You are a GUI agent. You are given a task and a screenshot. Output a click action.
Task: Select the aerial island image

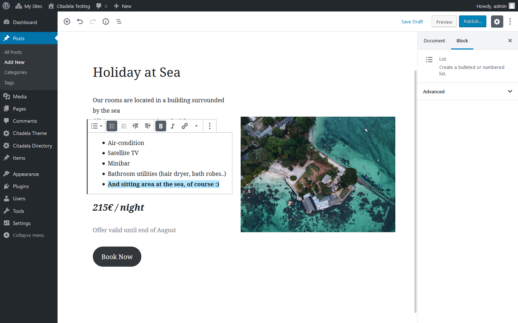pos(318,174)
